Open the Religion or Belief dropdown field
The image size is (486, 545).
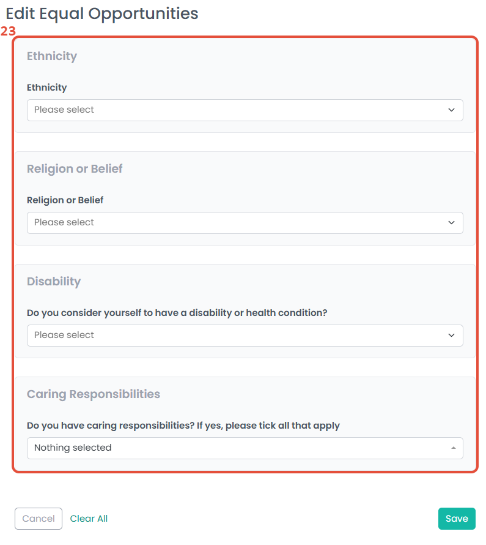[x=245, y=223]
